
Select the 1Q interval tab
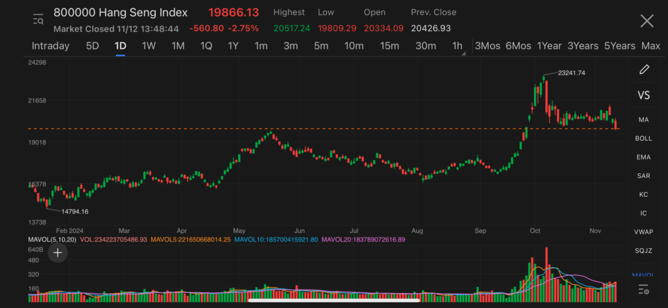tap(206, 46)
